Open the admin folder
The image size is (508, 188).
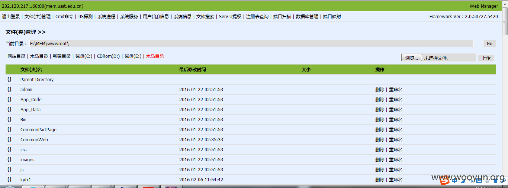pyautogui.click(x=26, y=90)
